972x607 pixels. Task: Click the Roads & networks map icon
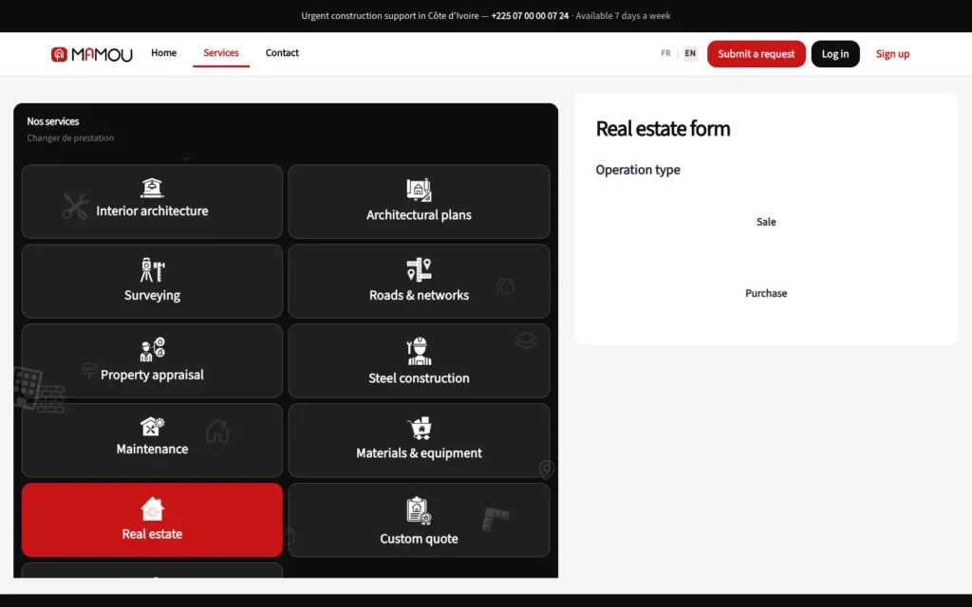point(419,269)
